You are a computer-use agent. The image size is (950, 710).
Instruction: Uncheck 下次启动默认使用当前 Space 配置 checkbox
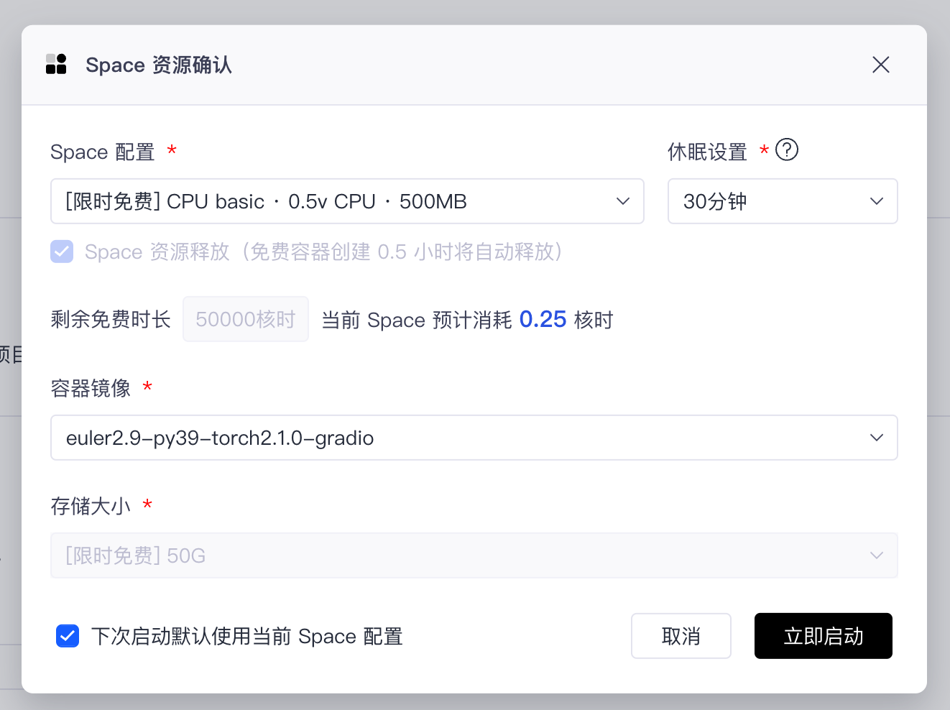pos(68,636)
